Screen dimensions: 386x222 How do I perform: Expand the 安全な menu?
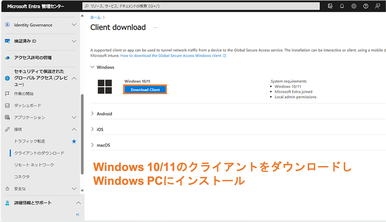(x=74, y=189)
